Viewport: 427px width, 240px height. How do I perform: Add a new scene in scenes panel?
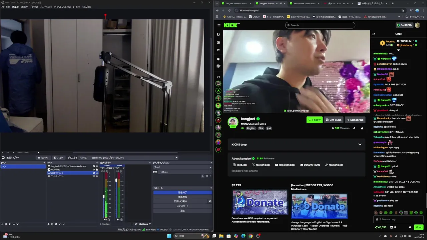pos(2,224)
